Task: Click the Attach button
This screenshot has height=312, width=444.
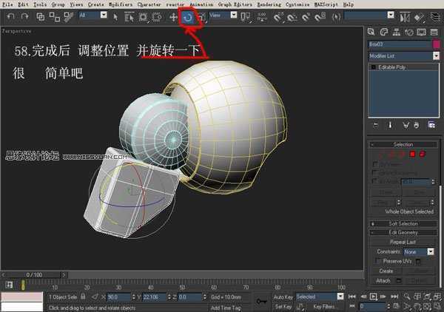Action: click(383, 280)
